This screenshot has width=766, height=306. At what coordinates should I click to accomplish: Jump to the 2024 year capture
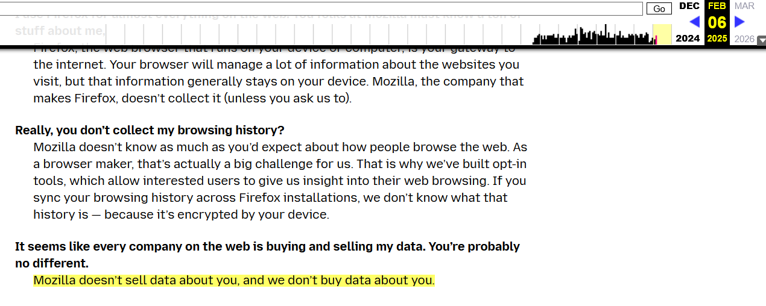coord(688,39)
